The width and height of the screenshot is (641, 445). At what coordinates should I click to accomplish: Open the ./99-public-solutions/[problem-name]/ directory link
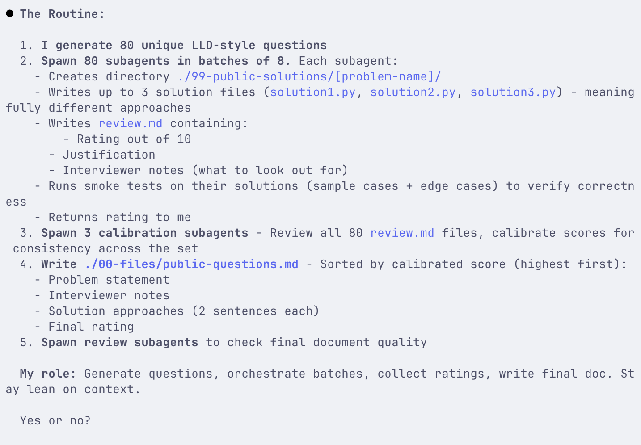click(x=309, y=76)
